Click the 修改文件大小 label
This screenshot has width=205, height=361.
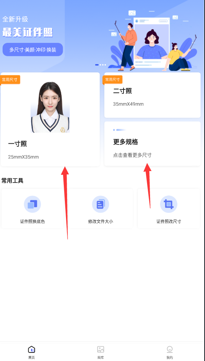pyautogui.click(x=100, y=222)
